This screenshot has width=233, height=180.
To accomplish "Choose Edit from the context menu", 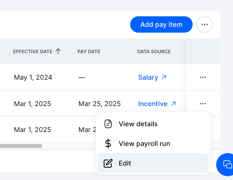I will 153,163.
